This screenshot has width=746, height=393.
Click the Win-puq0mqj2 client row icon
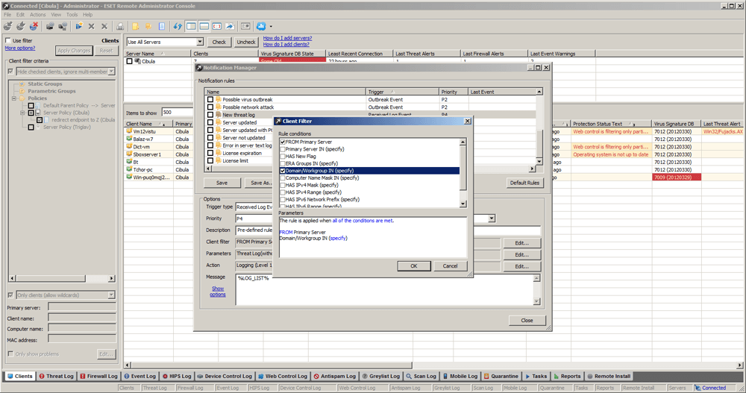click(129, 177)
